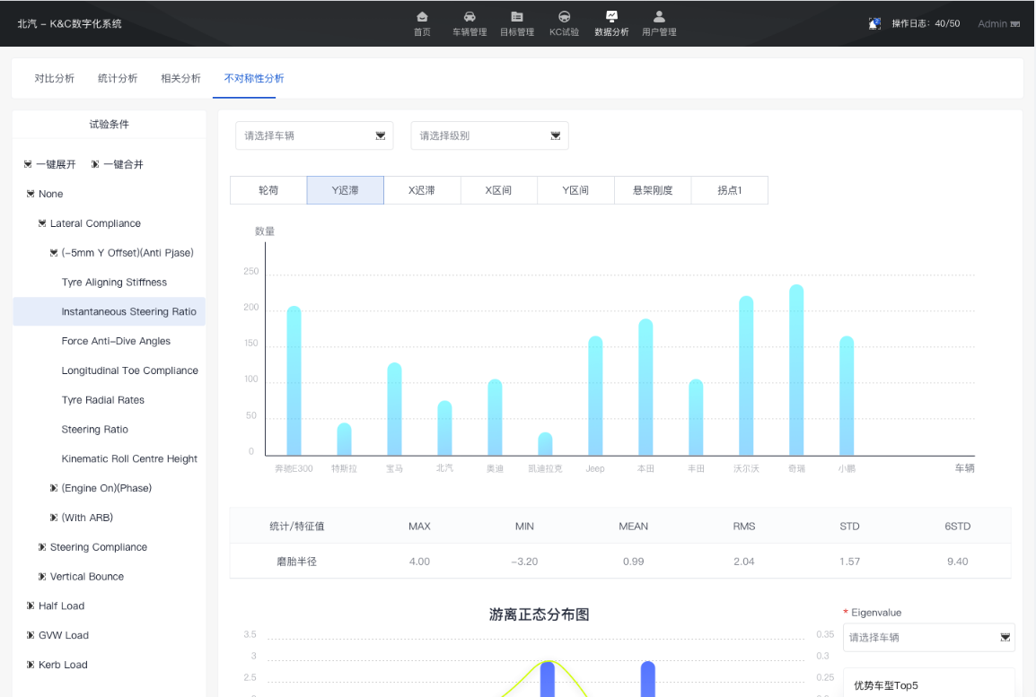This screenshot has width=1036, height=697.
Task: Select the X区间 segment button
Action: 499,190
